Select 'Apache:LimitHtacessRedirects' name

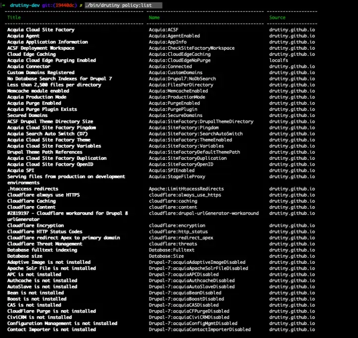point(186,189)
